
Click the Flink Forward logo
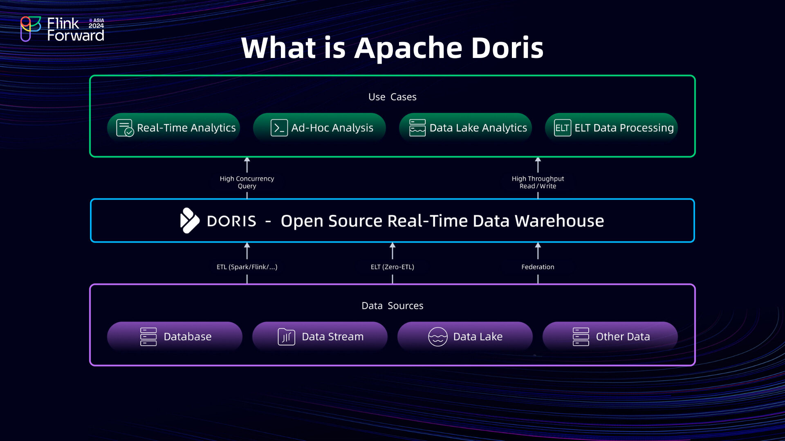pos(61,28)
